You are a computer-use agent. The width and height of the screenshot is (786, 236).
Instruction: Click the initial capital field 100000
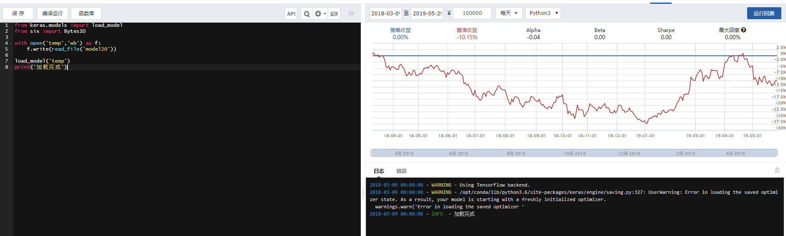(472, 13)
